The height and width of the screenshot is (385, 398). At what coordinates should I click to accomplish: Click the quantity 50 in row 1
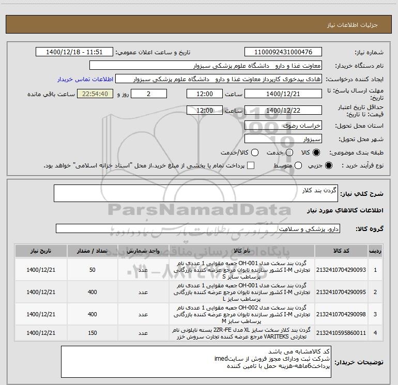click(x=92, y=270)
